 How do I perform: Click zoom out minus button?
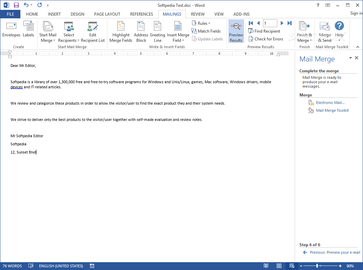(301, 266)
